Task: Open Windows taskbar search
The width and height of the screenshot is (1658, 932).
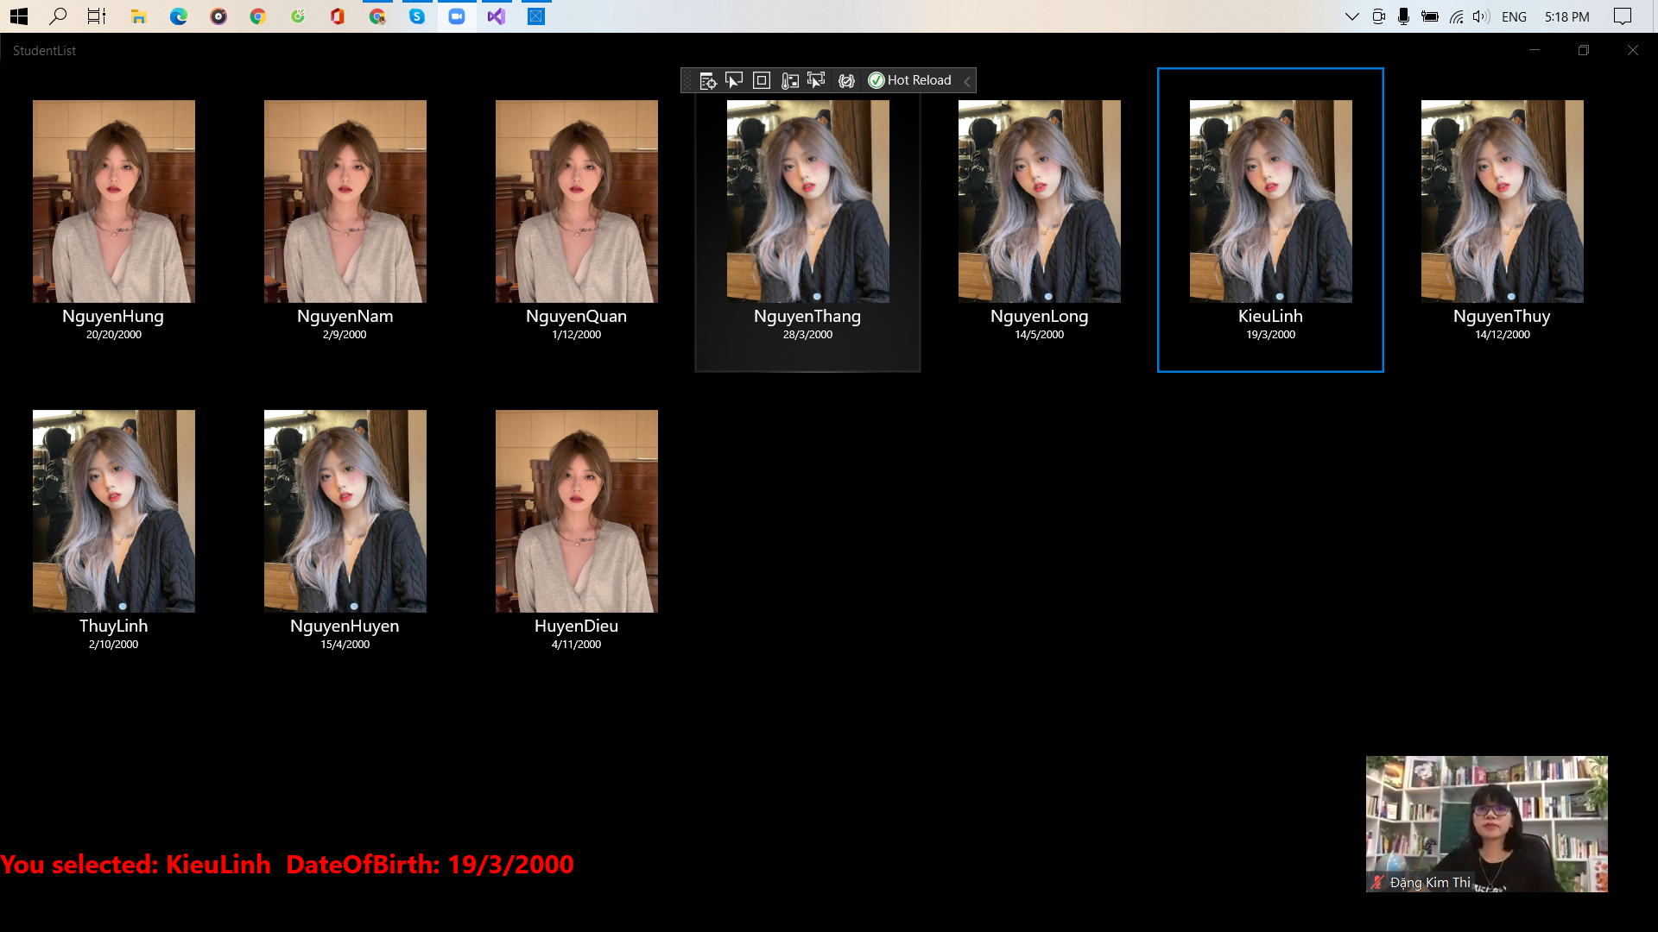Action: pos(58,16)
